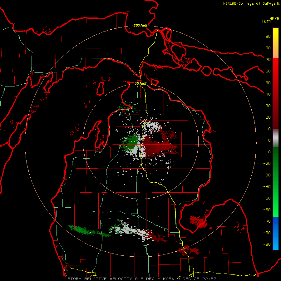Click the 40 value on the velocity scale

tap(268, 94)
